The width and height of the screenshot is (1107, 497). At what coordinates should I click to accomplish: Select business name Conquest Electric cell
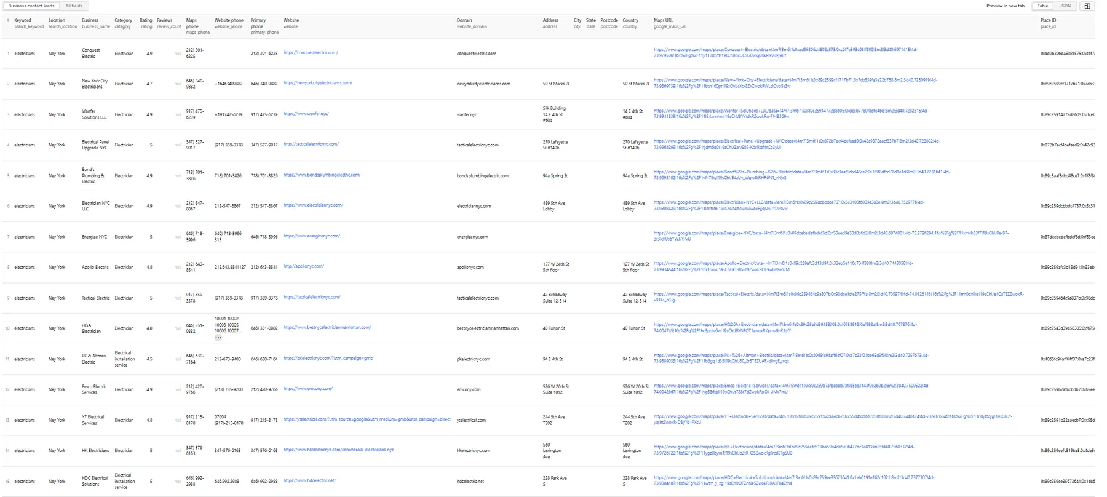(x=91, y=53)
